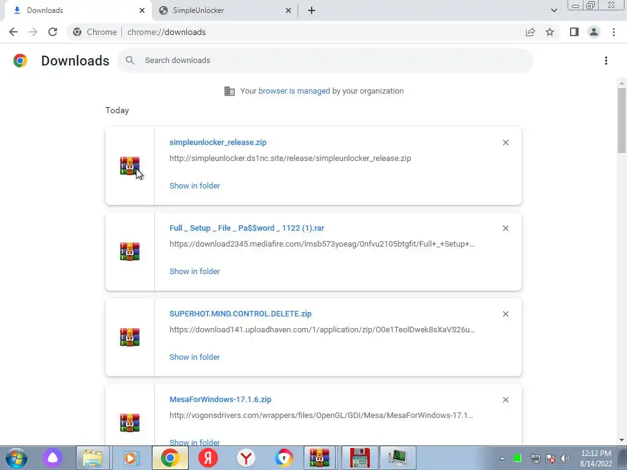Image resolution: width=627 pixels, height=470 pixels.
Task: Click the simpleunlocker.ds1nc.site source URL
Action: [290, 159]
